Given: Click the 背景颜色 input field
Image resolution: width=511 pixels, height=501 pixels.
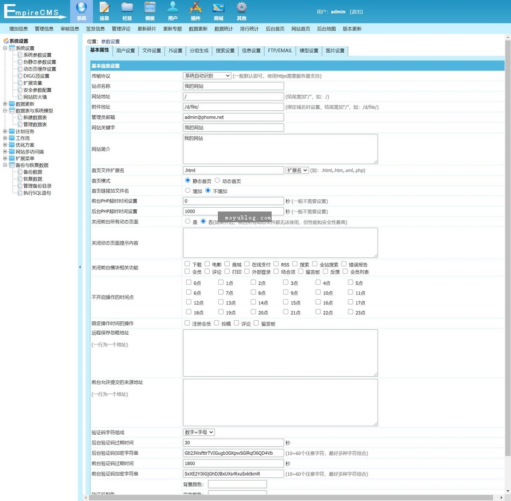Looking at the screenshot, I should tap(237, 484).
